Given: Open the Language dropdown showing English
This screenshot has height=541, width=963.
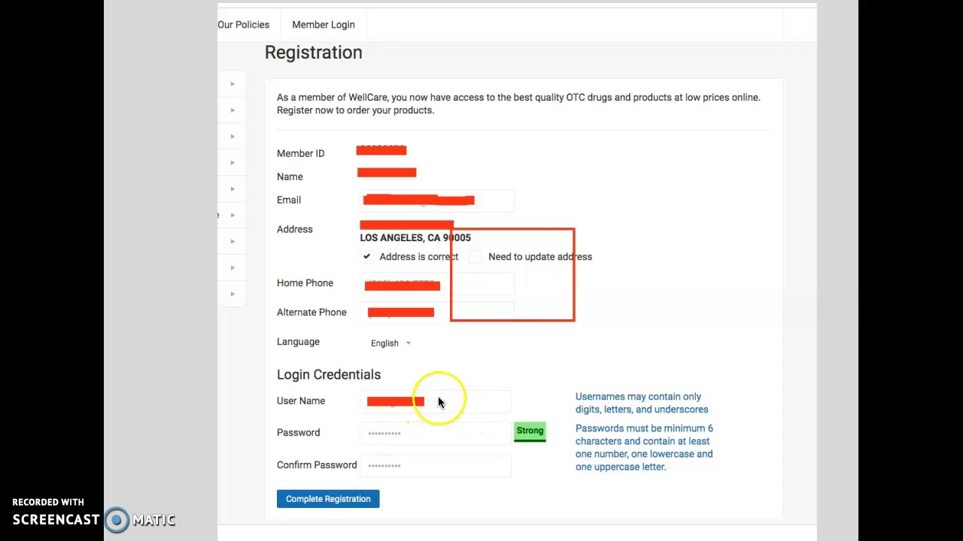Looking at the screenshot, I should (x=390, y=343).
